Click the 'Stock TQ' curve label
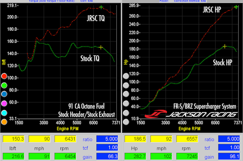The width and height of the screenshot is (243, 161). point(90,58)
